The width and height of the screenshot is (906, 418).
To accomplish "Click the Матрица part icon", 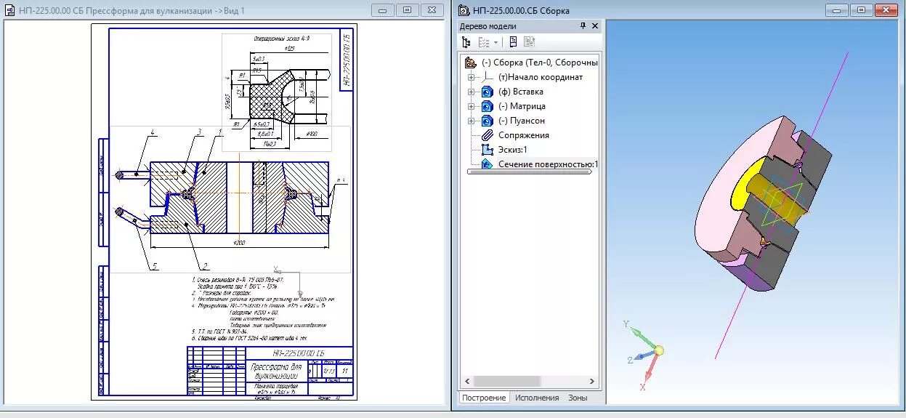I will click(487, 106).
